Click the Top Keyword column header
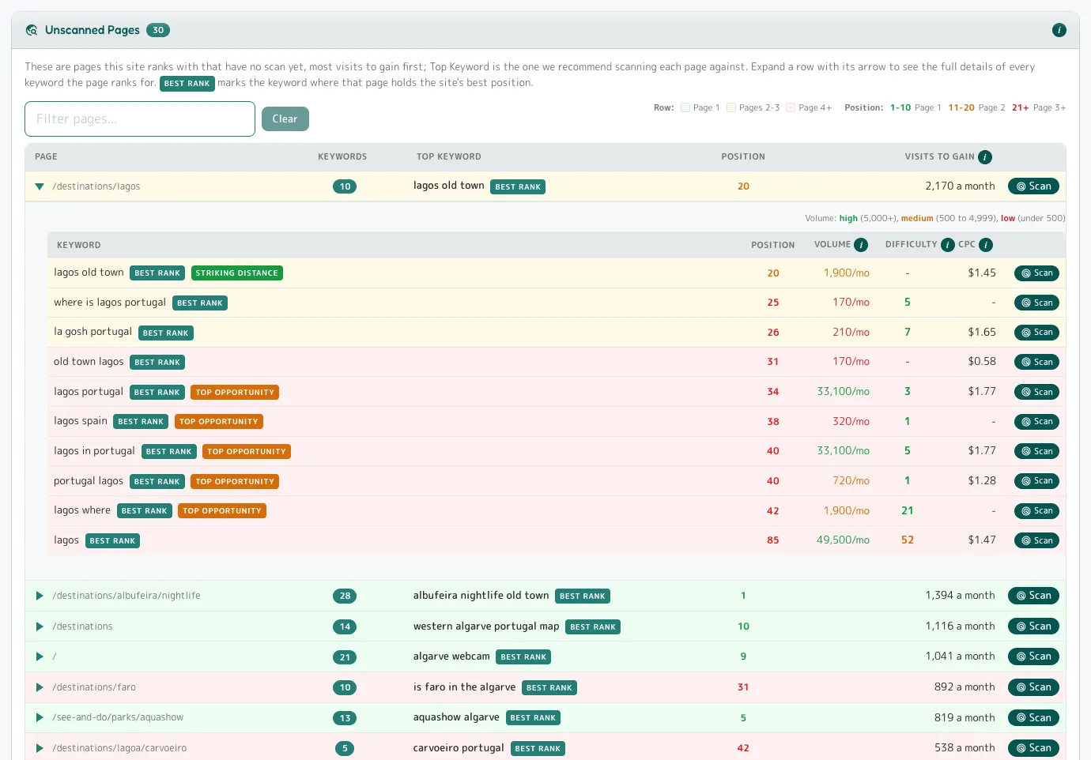The image size is (1091, 760). (449, 157)
